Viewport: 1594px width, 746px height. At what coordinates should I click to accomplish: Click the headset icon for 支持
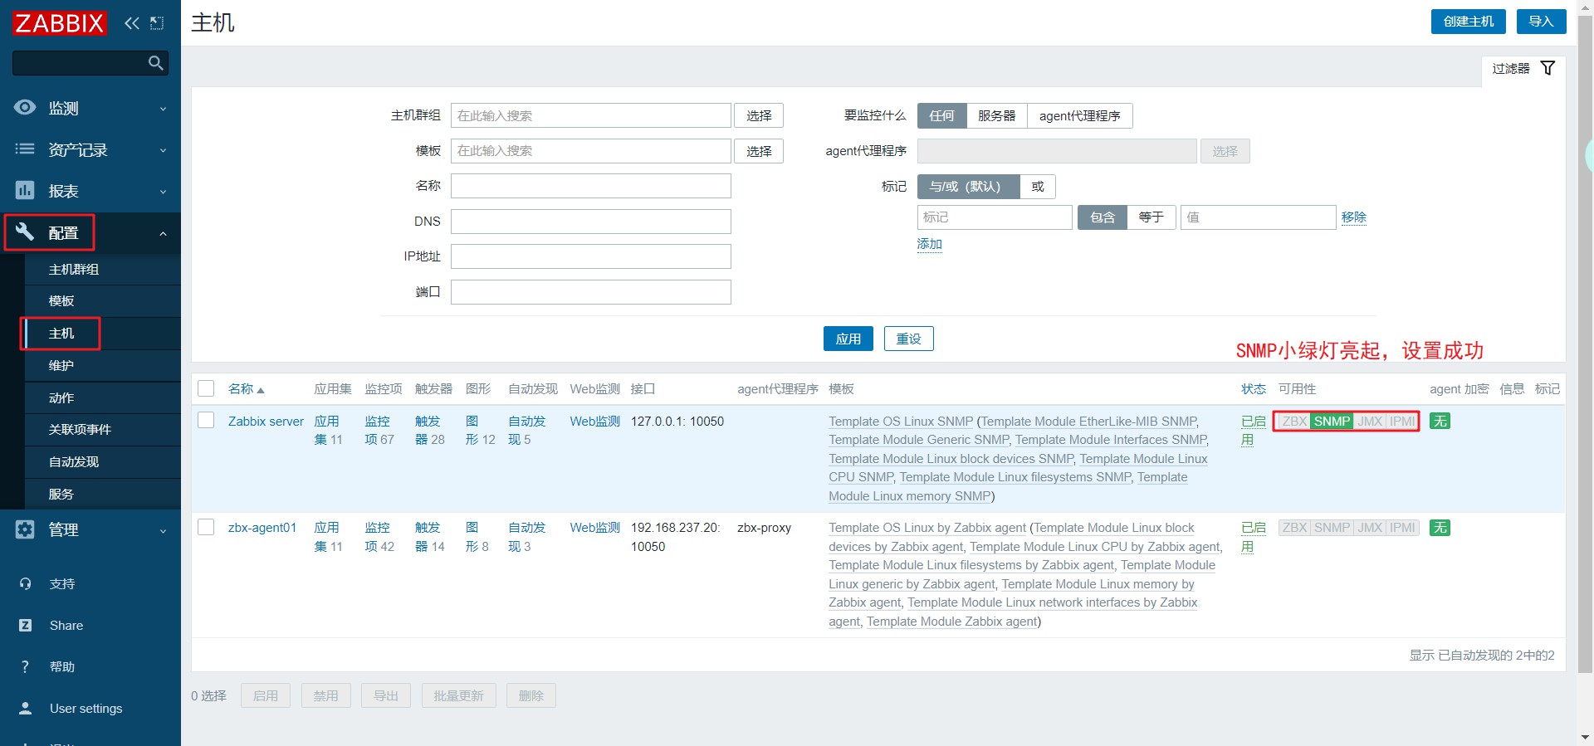pyautogui.click(x=25, y=584)
